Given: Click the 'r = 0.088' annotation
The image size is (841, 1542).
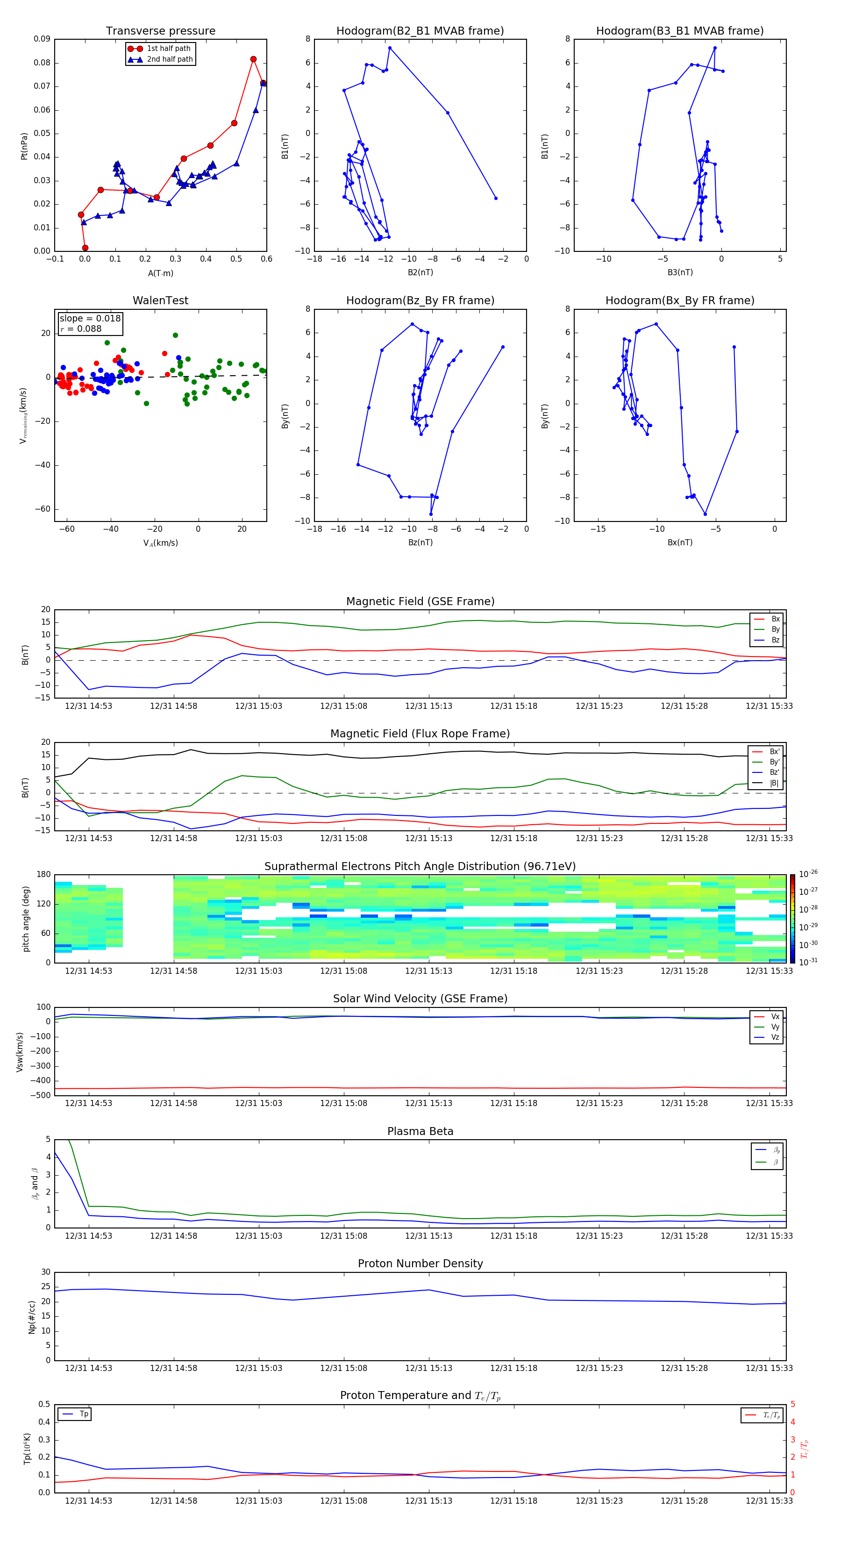Looking at the screenshot, I should 81,328.
